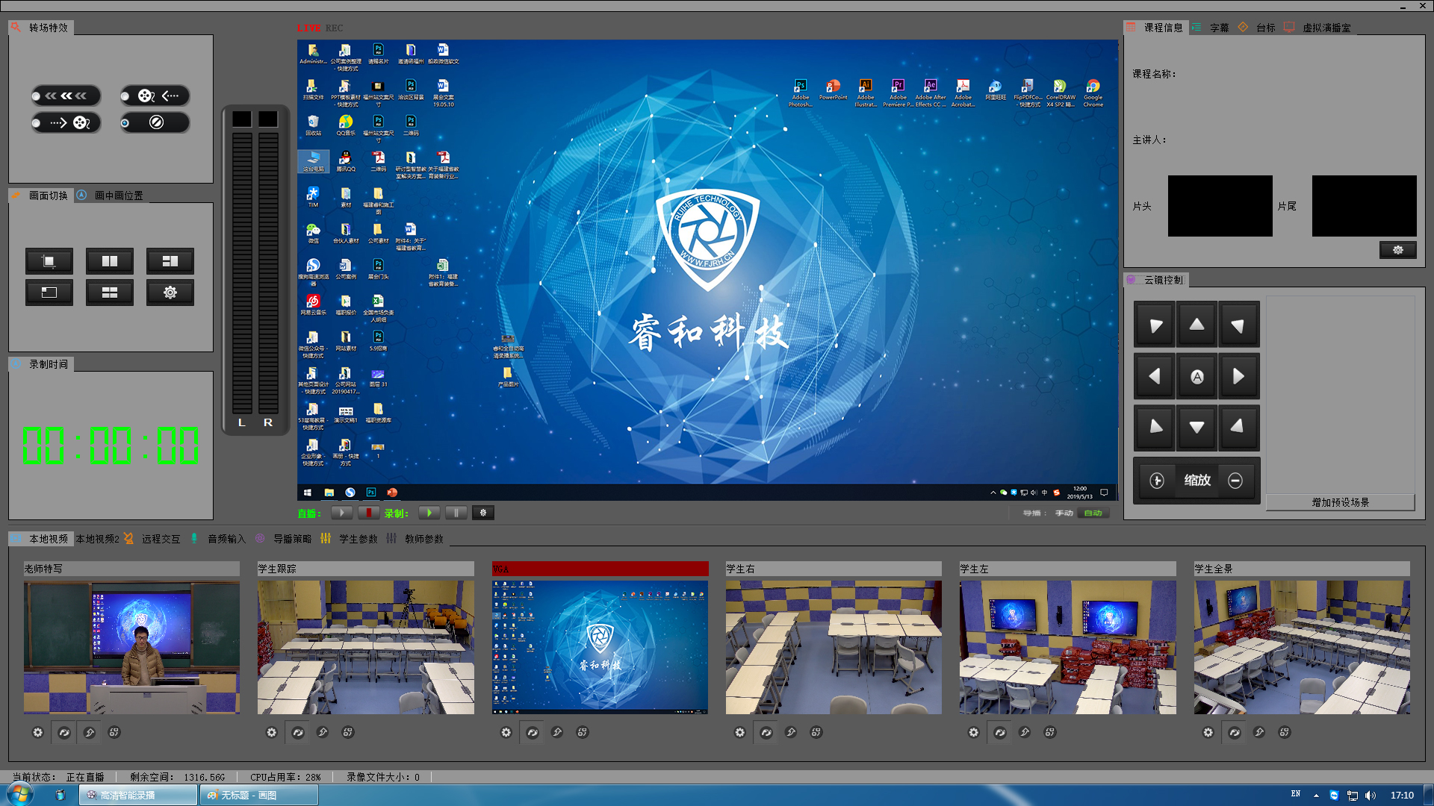Tilt PTZ camera up
This screenshot has height=806, width=1434.
tap(1196, 325)
